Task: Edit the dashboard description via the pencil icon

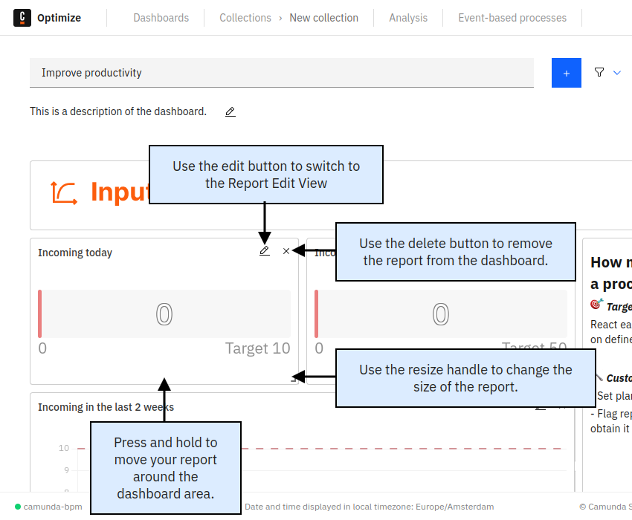Action: tap(229, 111)
